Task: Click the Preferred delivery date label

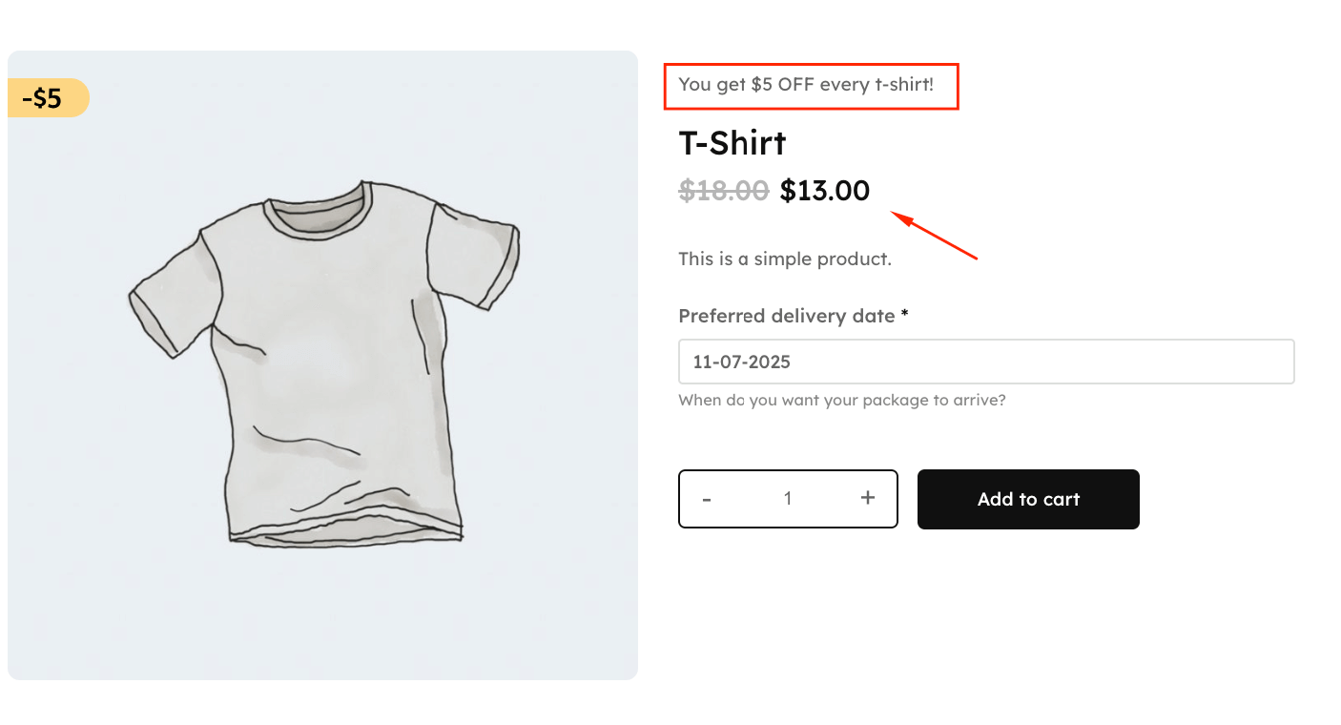Action: tap(782, 316)
